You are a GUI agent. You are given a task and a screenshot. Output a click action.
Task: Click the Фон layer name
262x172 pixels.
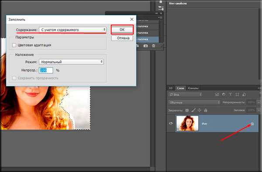coord(204,124)
